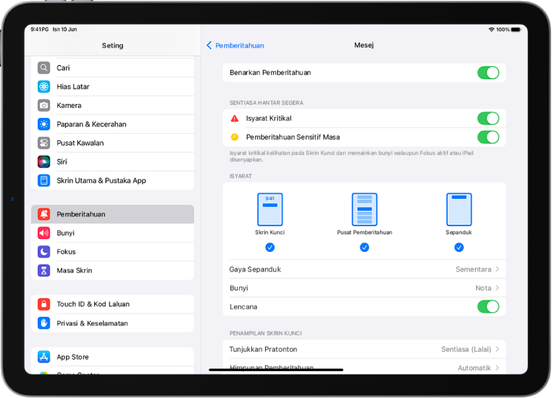
Task: Open App Store settings
Action: click(113, 357)
